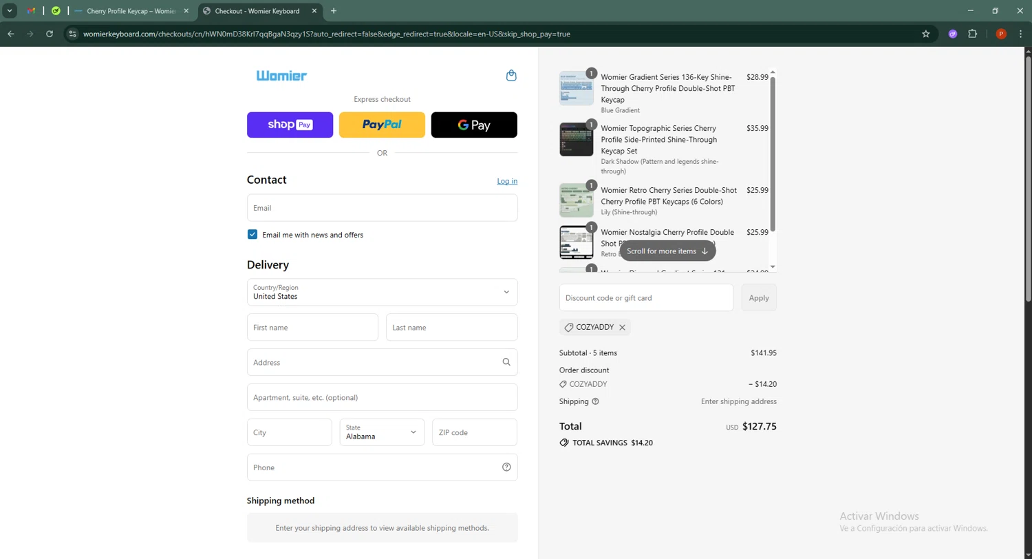Focus the Address field
The image size is (1032, 559).
tap(382, 362)
